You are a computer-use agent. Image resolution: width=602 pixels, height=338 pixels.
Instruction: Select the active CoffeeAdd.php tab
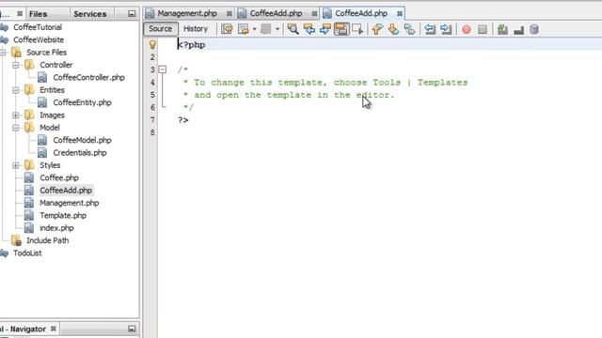[x=361, y=13]
